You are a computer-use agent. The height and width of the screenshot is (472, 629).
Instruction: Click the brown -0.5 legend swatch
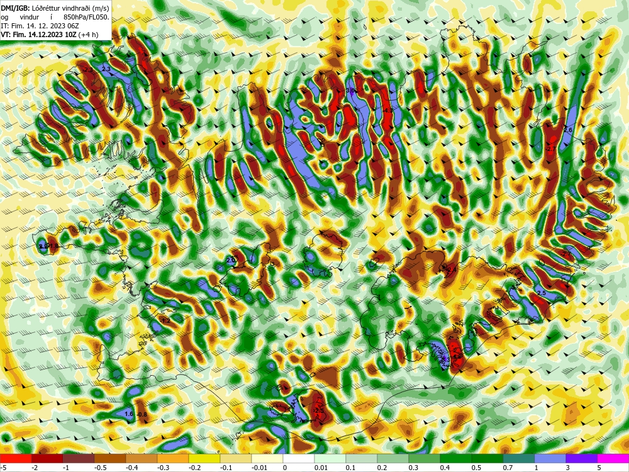[x=110, y=458]
